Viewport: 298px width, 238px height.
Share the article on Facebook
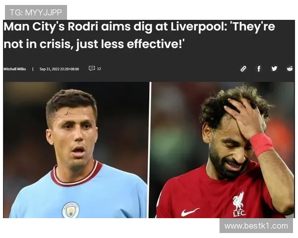click(259, 69)
